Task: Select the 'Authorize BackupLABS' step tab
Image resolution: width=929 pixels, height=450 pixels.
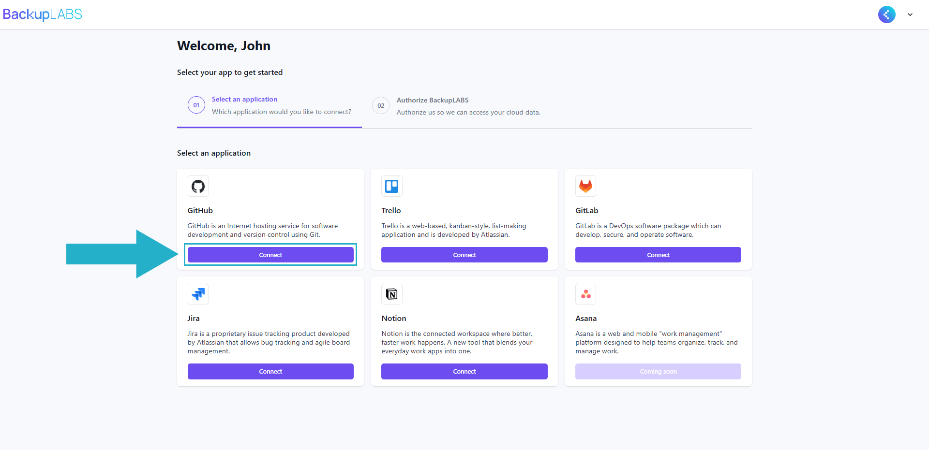Action: 456,106
